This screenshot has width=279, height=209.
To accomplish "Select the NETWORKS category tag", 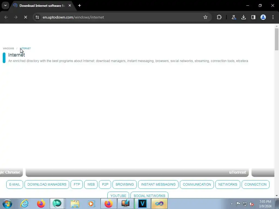I will click(228, 185).
